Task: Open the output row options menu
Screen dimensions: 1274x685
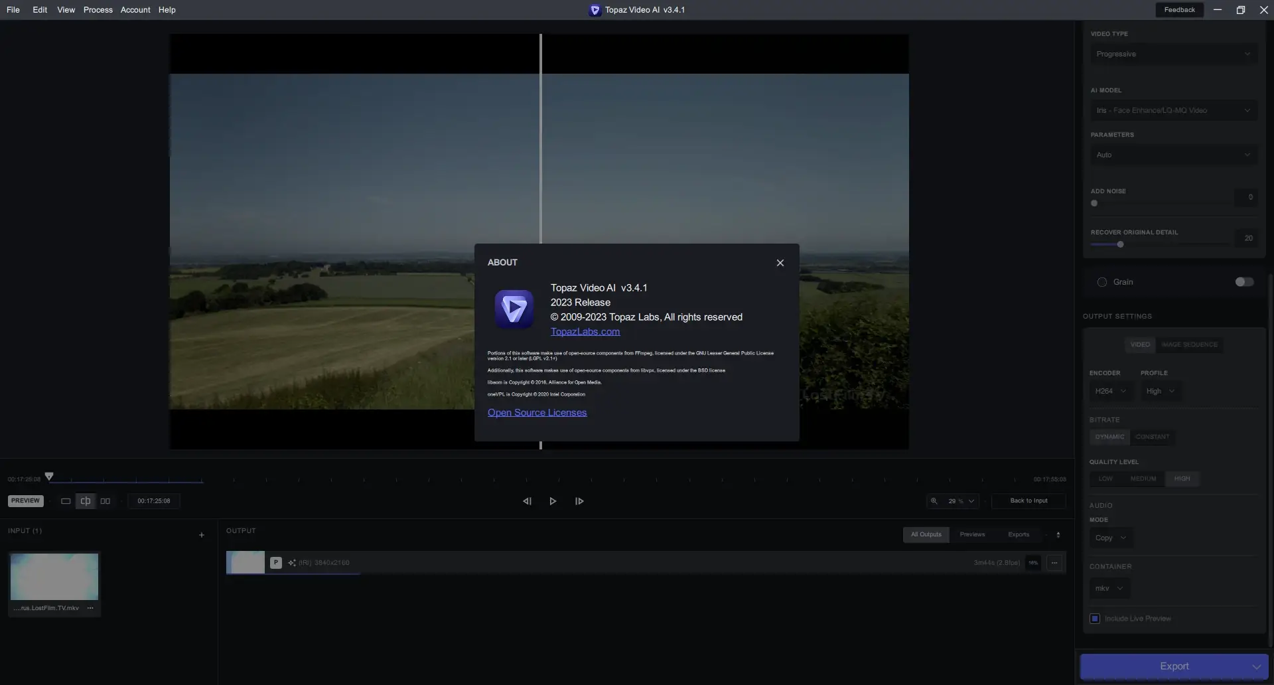Action: (1054, 563)
